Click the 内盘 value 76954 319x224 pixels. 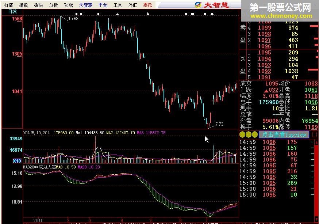310,121
